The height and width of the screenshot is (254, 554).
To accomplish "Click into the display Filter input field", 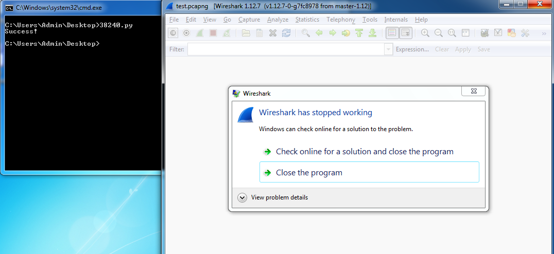I will pos(286,49).
